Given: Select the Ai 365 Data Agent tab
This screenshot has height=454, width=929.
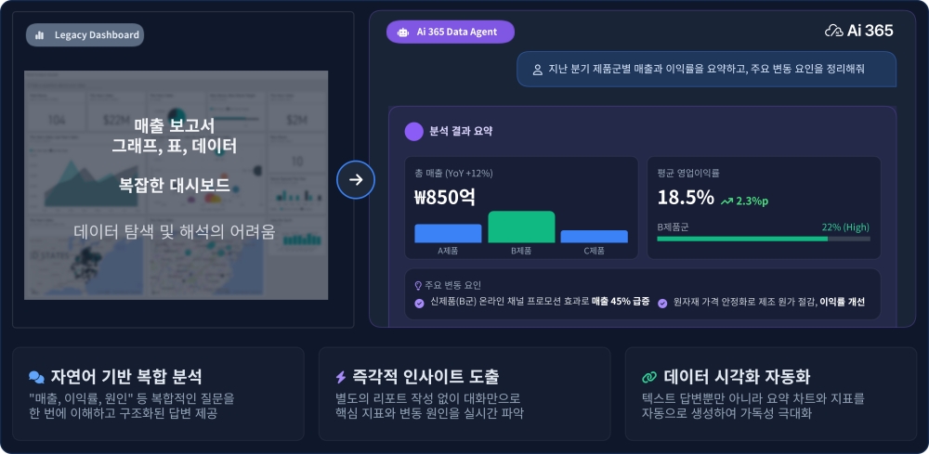Looking at the screenshot, I should 451,32.
